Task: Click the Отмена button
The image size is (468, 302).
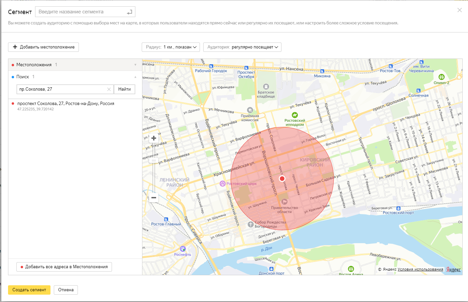Action: pyautogui.click(x=66, y=290)
